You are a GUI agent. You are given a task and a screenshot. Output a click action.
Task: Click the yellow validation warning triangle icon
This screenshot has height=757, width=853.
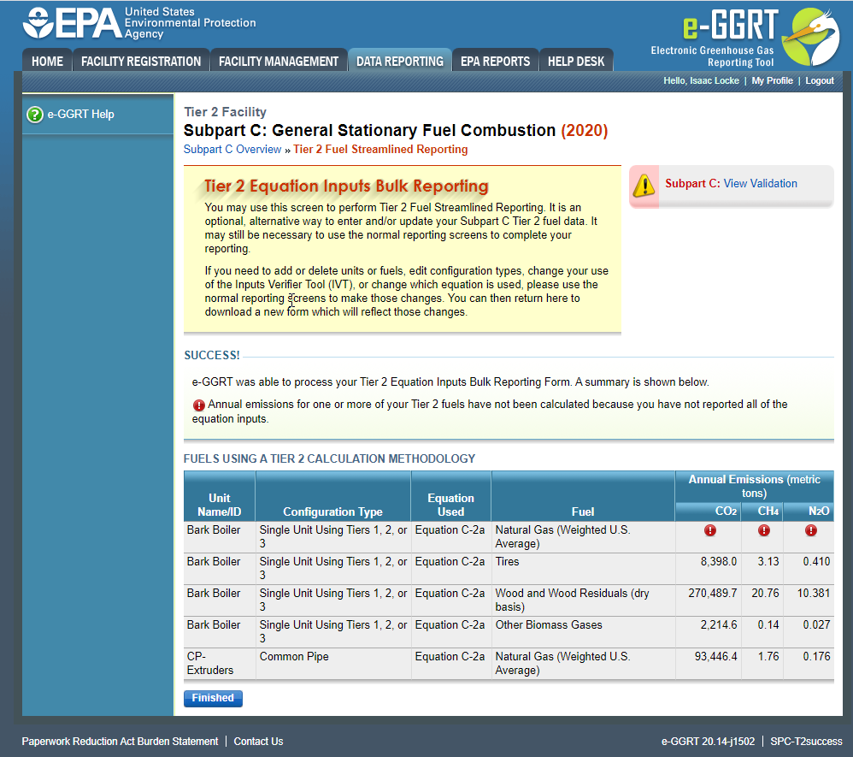644,185
